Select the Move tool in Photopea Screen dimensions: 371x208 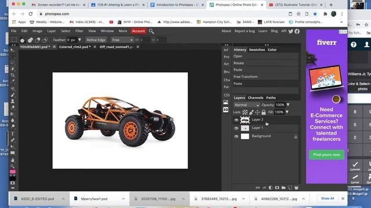click(13, 50)
